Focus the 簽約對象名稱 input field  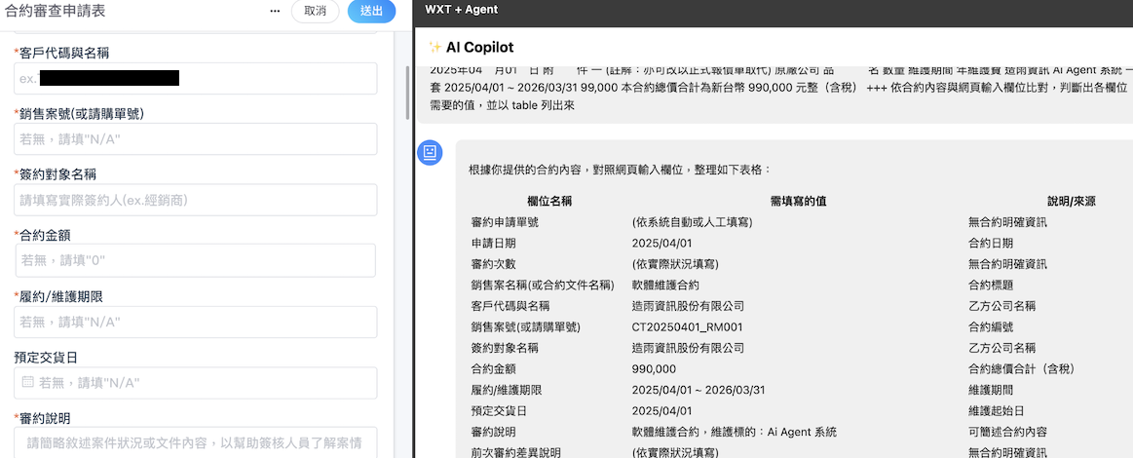pyautogui.click(x=195, y=200)
